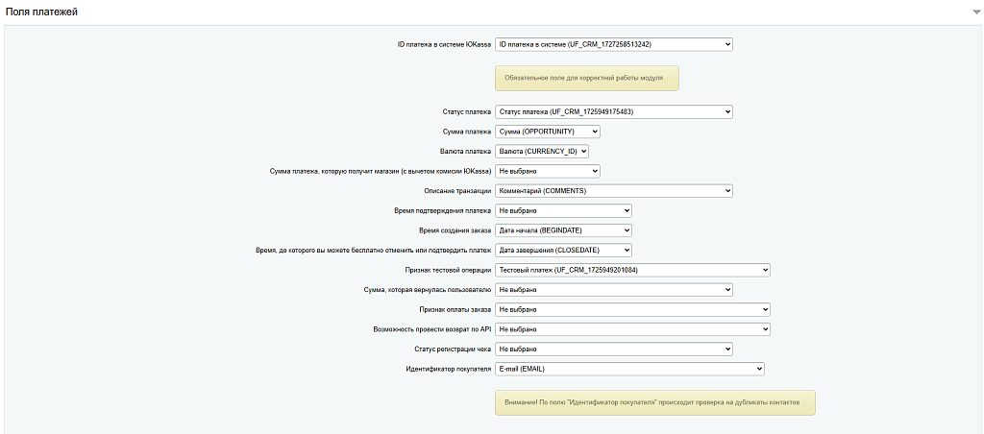Expand the Время подтверждения платежа dropdown

[x=563, y=210]
